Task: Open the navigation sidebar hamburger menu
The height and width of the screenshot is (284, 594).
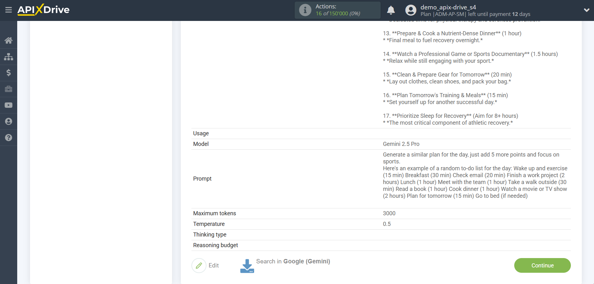Action: [x=8, y=10]
